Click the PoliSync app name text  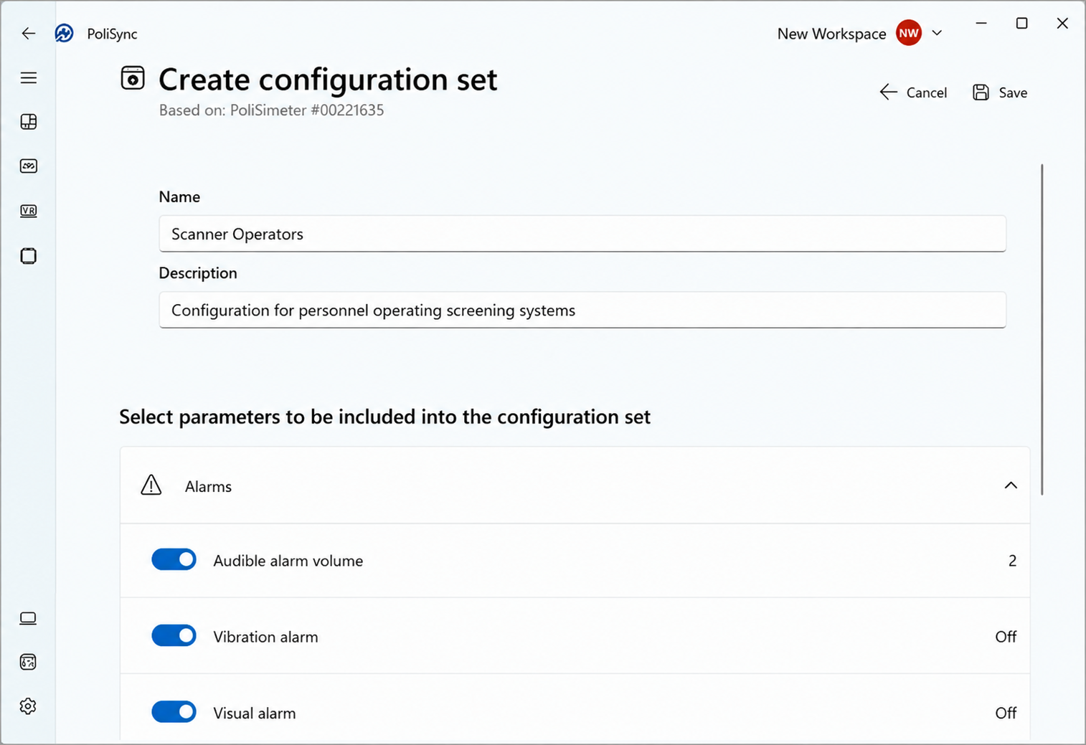pyautogui.click(x=112, y=34)
